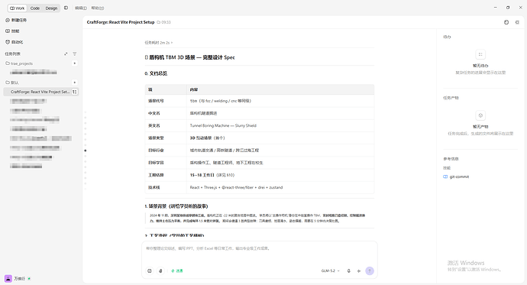Click the collapse arrows icon in task list header
The height and width of the screenshot is (285, 527).
pyautogui.click(x=66, y=53)
